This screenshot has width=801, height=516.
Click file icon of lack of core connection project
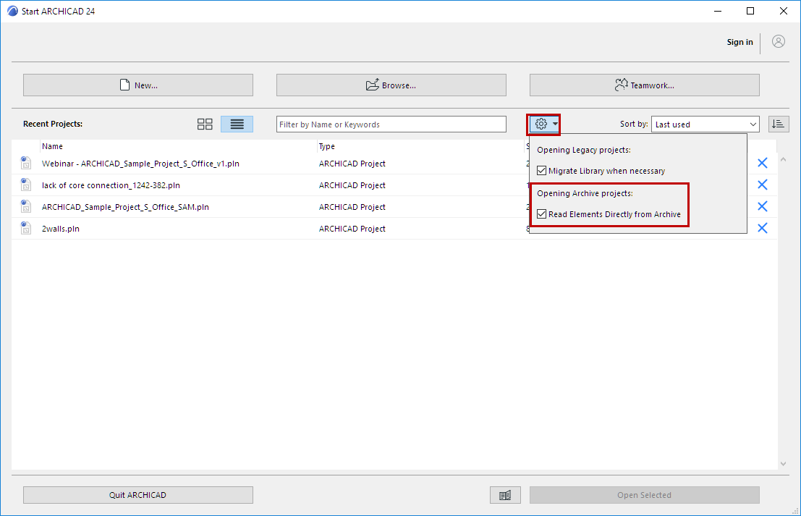25,185
